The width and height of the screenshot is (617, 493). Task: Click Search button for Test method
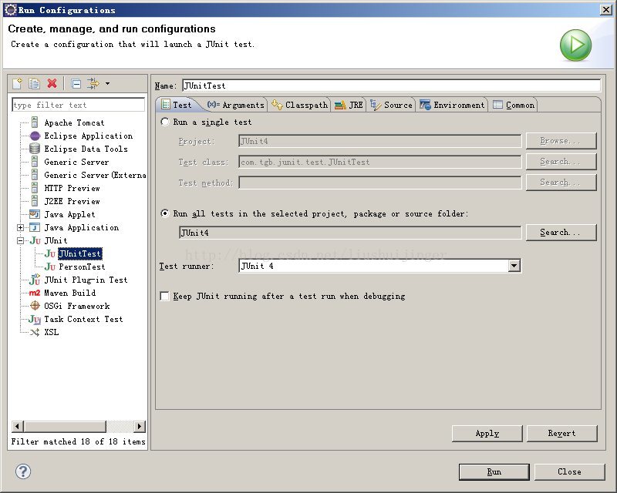coord(561,183)
